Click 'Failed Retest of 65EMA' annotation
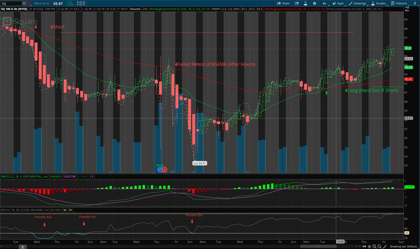Image resolution: width=420 pixels, height=249 pixels. pos(215,64)
